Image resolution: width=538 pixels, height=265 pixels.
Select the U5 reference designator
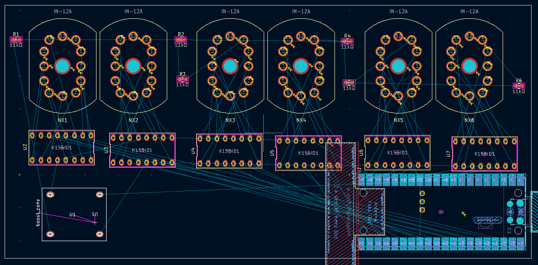[272, 153]
